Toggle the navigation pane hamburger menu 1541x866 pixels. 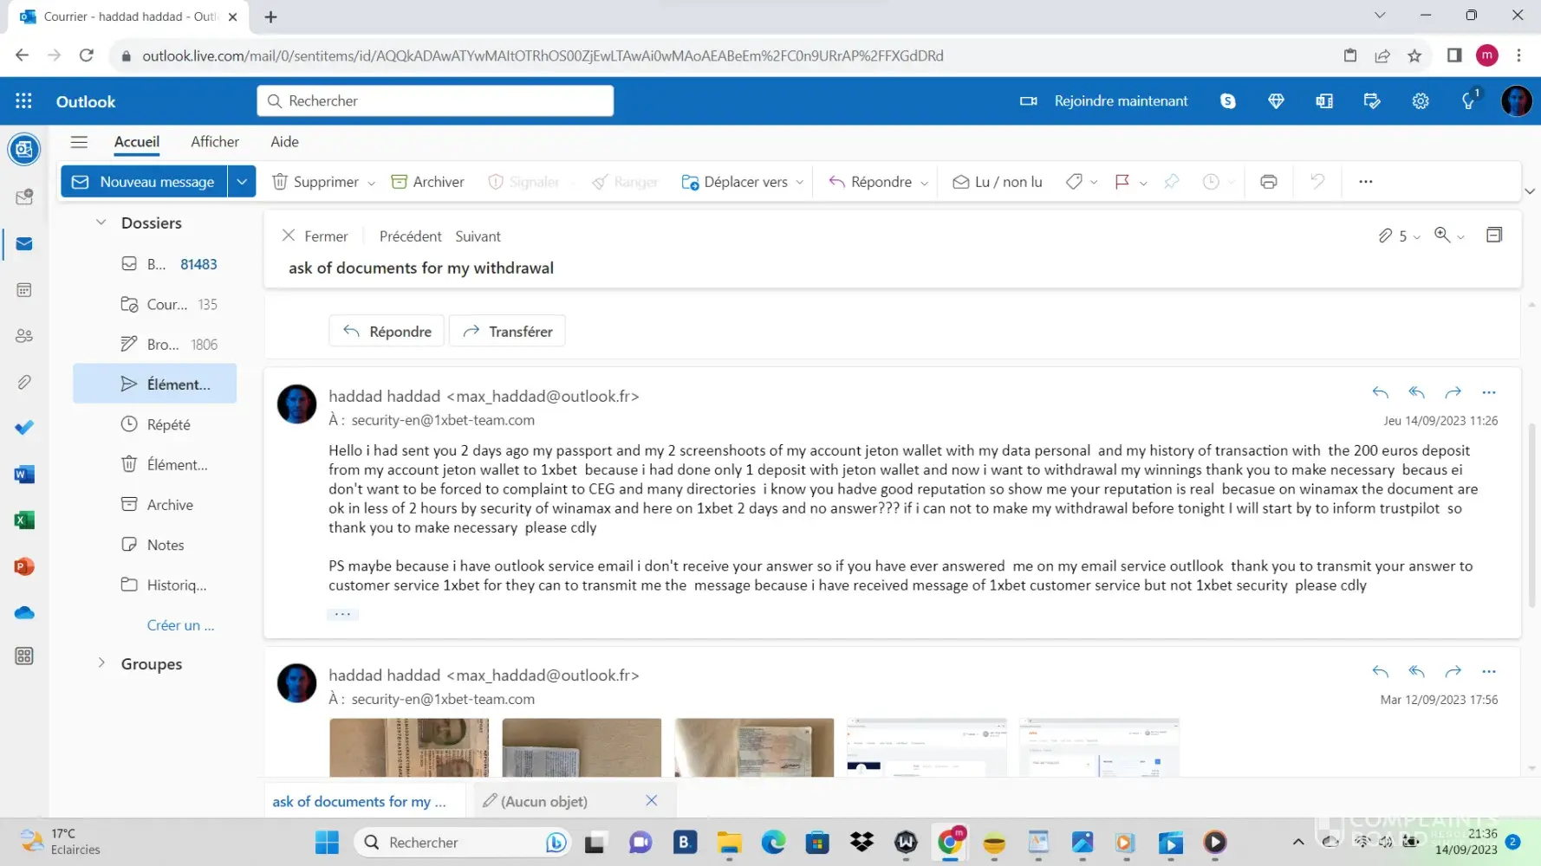pos(79,142)
